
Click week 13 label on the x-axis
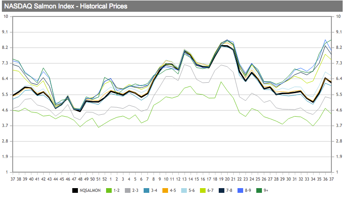coord(184,179)
